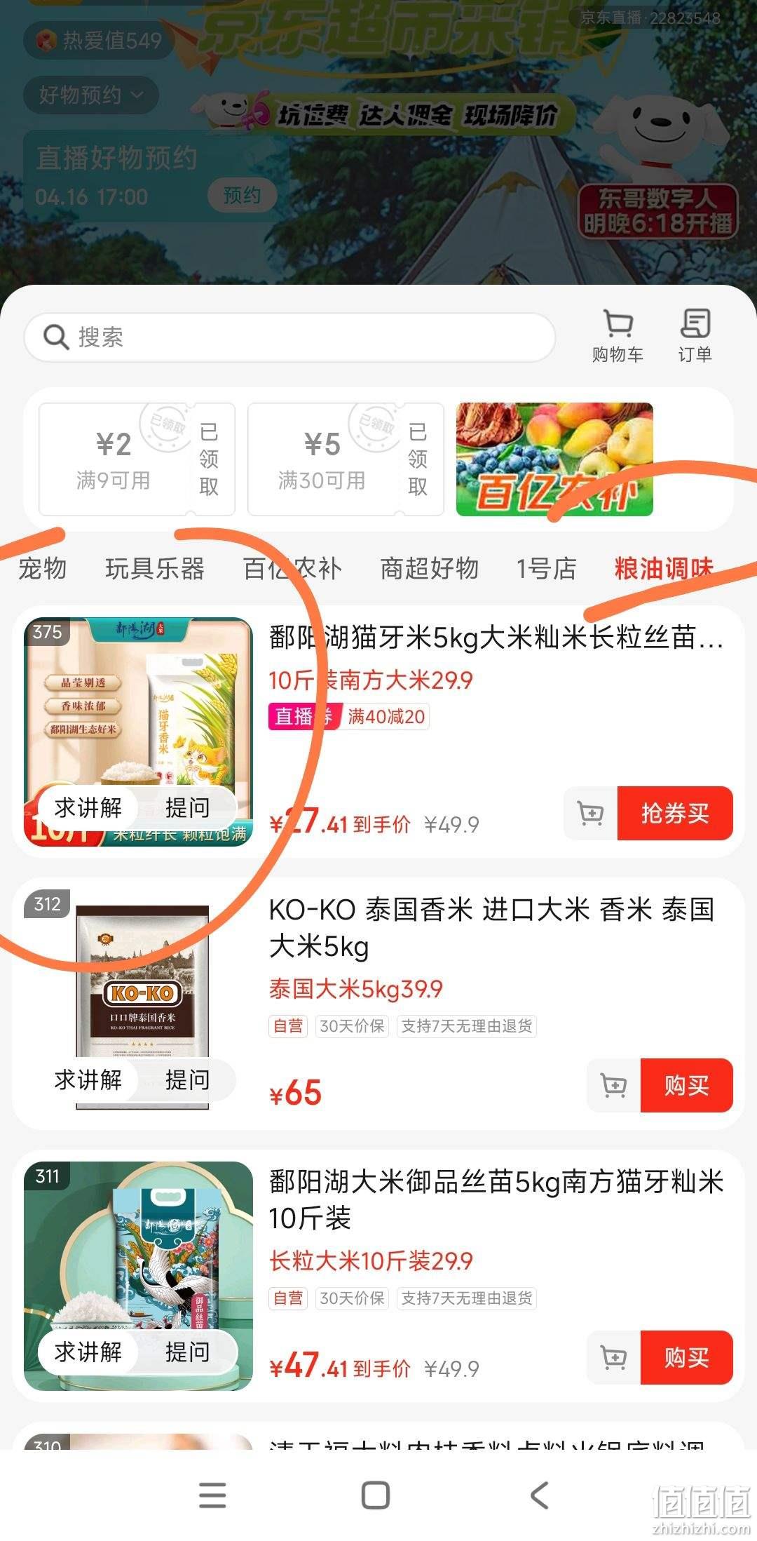Tap Android back navigation arrow

[539, 1495]
